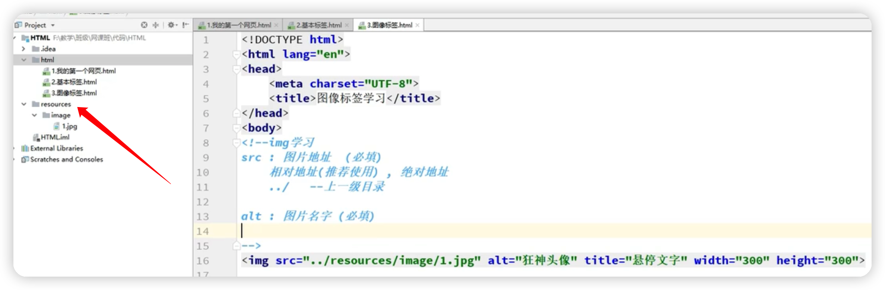Click the alt : 图片名字 comment line

click(x=308, y=216)
